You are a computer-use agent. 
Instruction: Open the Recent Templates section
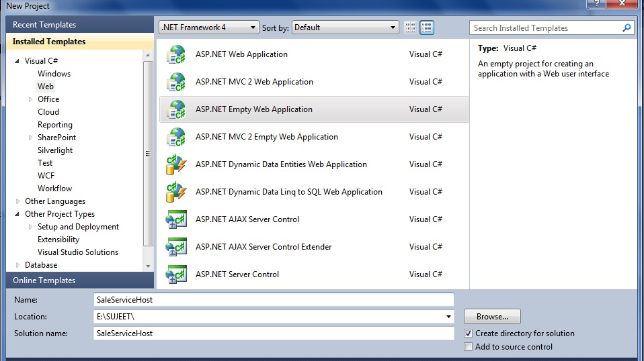[80, 25]
